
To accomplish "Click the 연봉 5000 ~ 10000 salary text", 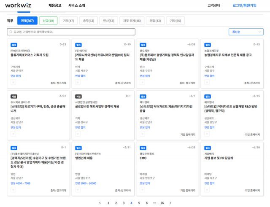I will pos(86,183).
